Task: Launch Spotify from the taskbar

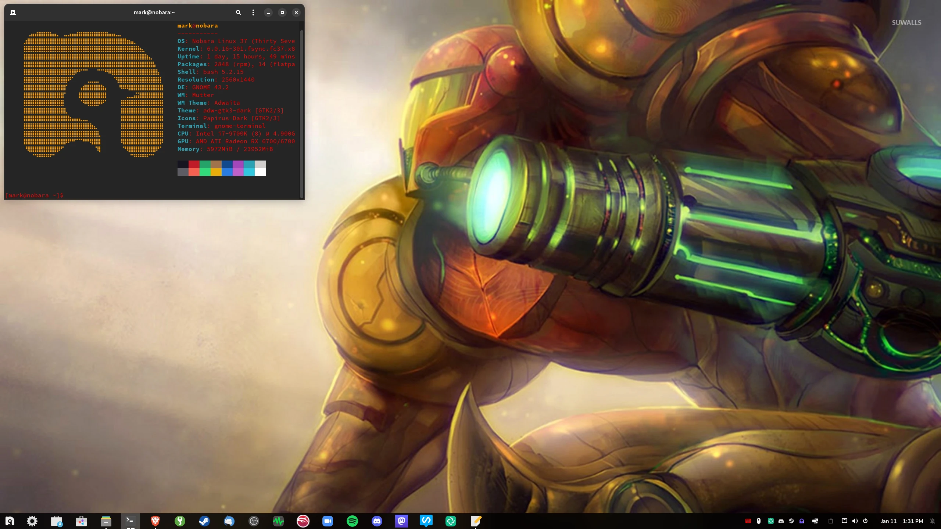Action: (x=352, y=521)
